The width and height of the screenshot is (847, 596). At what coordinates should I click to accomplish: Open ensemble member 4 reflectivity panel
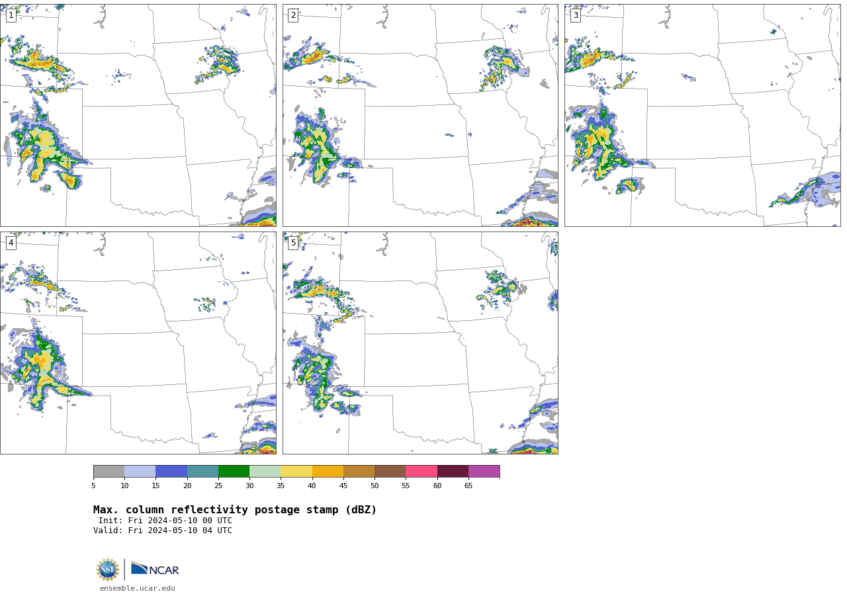(x=138, y=343)
